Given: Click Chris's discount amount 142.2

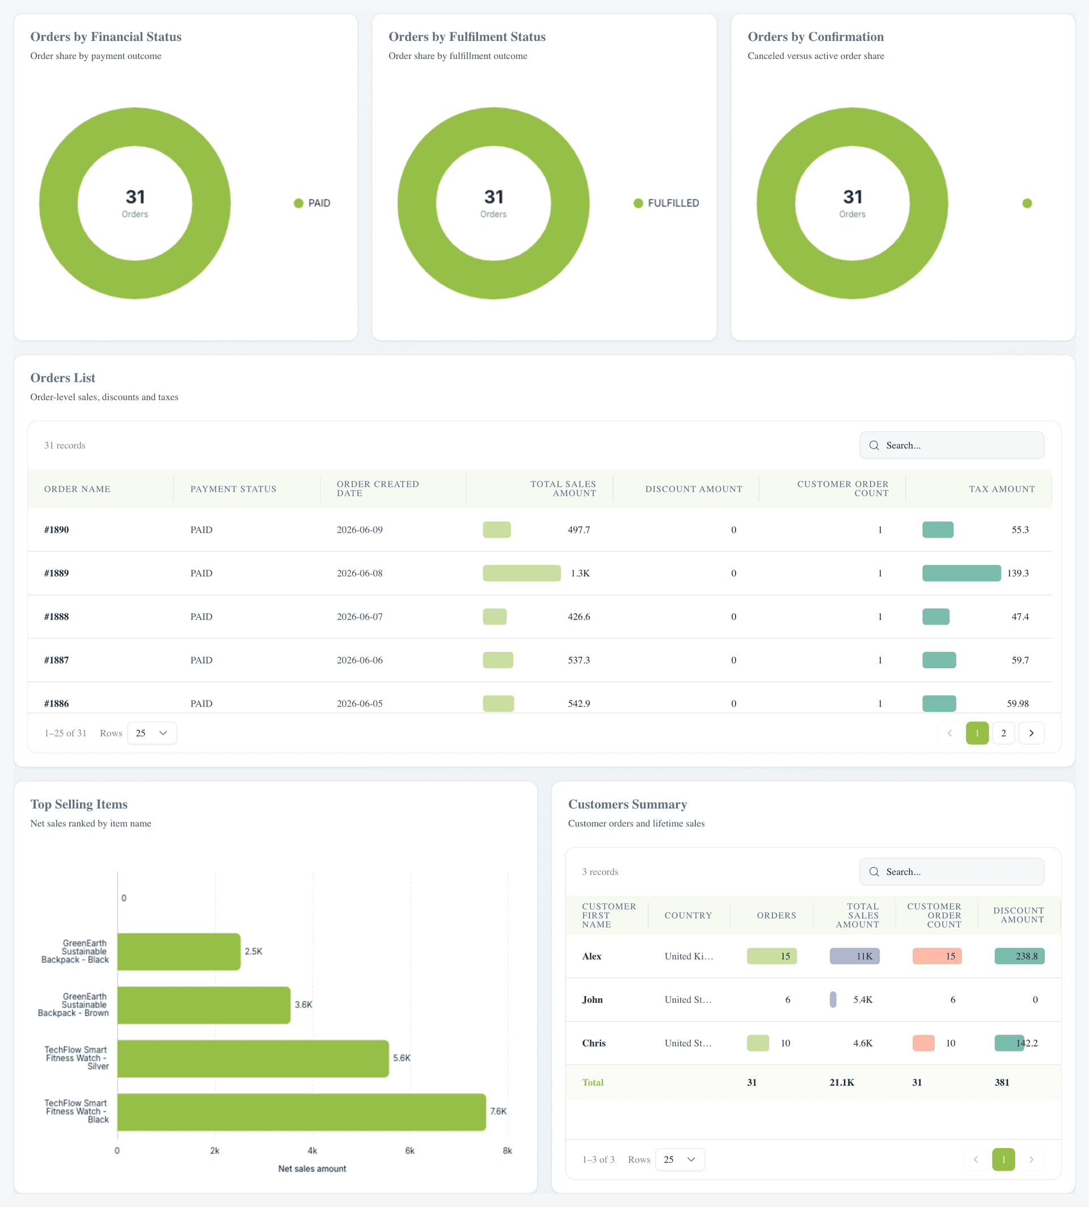Looking at the screenshot, I should coord(1027,1044).
